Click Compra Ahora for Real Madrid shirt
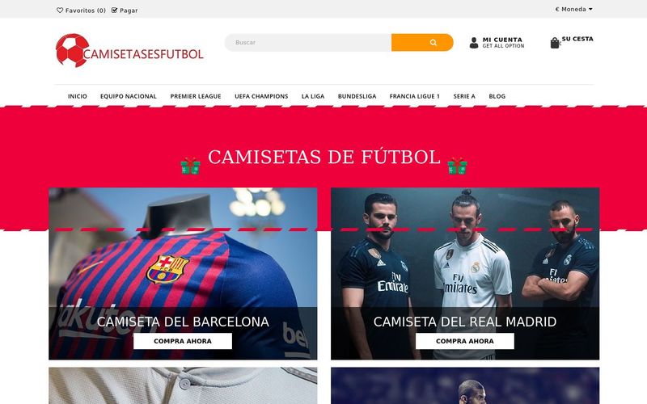The image size is (647, 404). tap(464, 341)
